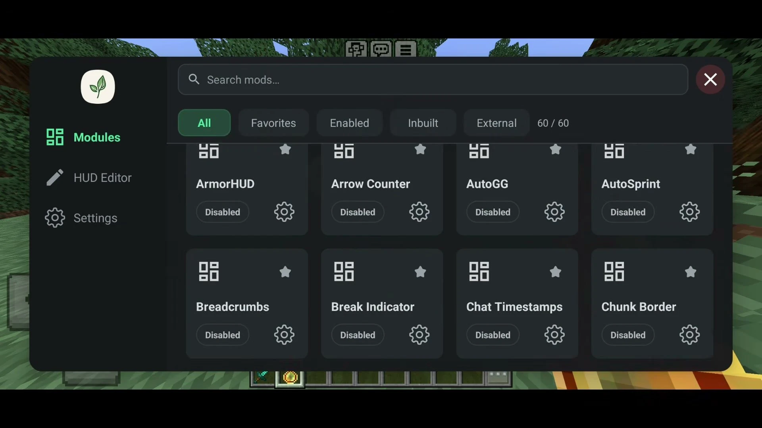Favorite the Chunk Border module star
Viewport: 762px width, 428px height.
691,272
